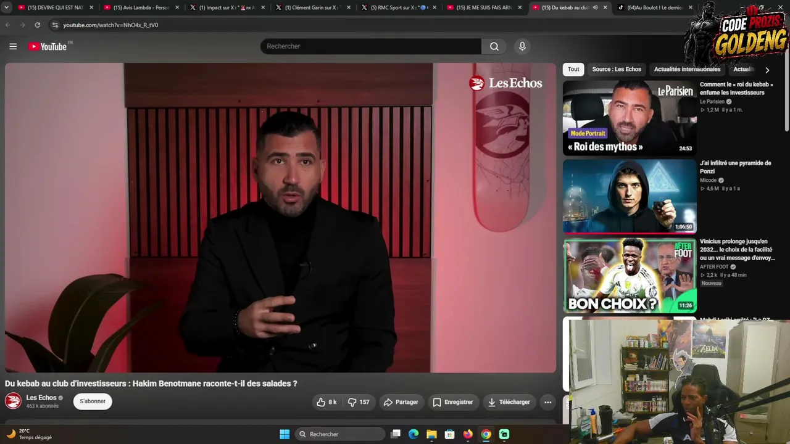The image size is (790, 444).
Task: Open 'Comment le roi du kebab' video title
Action: (736, 89)
